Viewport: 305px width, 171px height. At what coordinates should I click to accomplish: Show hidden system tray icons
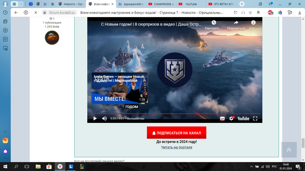(x=252, y=166)
